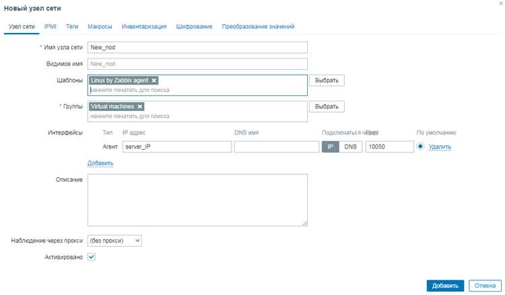Close the New host dialog

point(501,3)
